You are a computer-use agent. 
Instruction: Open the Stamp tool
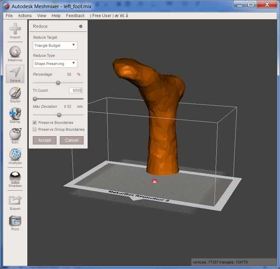pyautogui.click(x=15, y=114)
